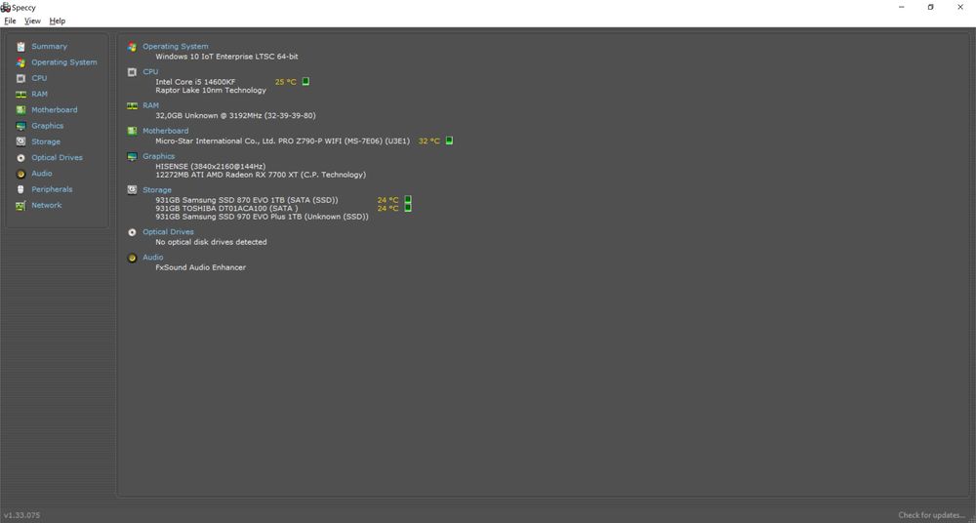Click the RAM module icon in sidebar
Viewport: 976px width, 523px height.
pyautogui.click(x=20, y=94)
